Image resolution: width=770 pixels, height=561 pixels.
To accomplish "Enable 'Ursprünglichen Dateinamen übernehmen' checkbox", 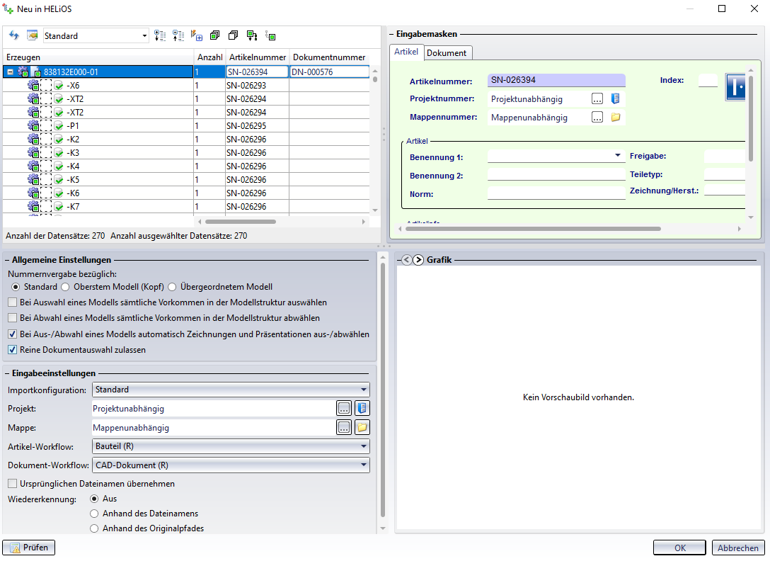I will 13,484.
